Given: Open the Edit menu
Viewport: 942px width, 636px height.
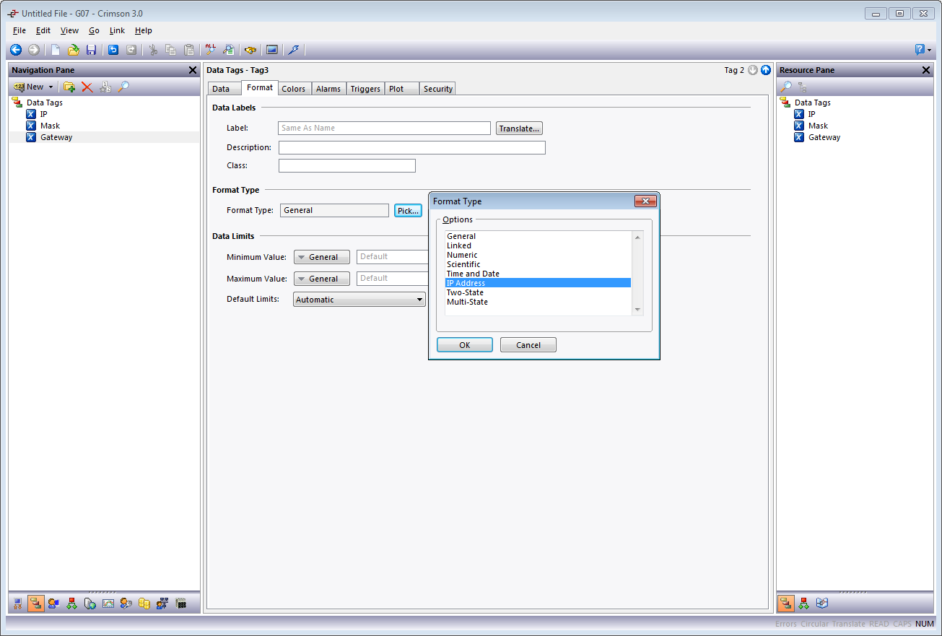Looking at the screenshot, I should [x=43, y=30].
